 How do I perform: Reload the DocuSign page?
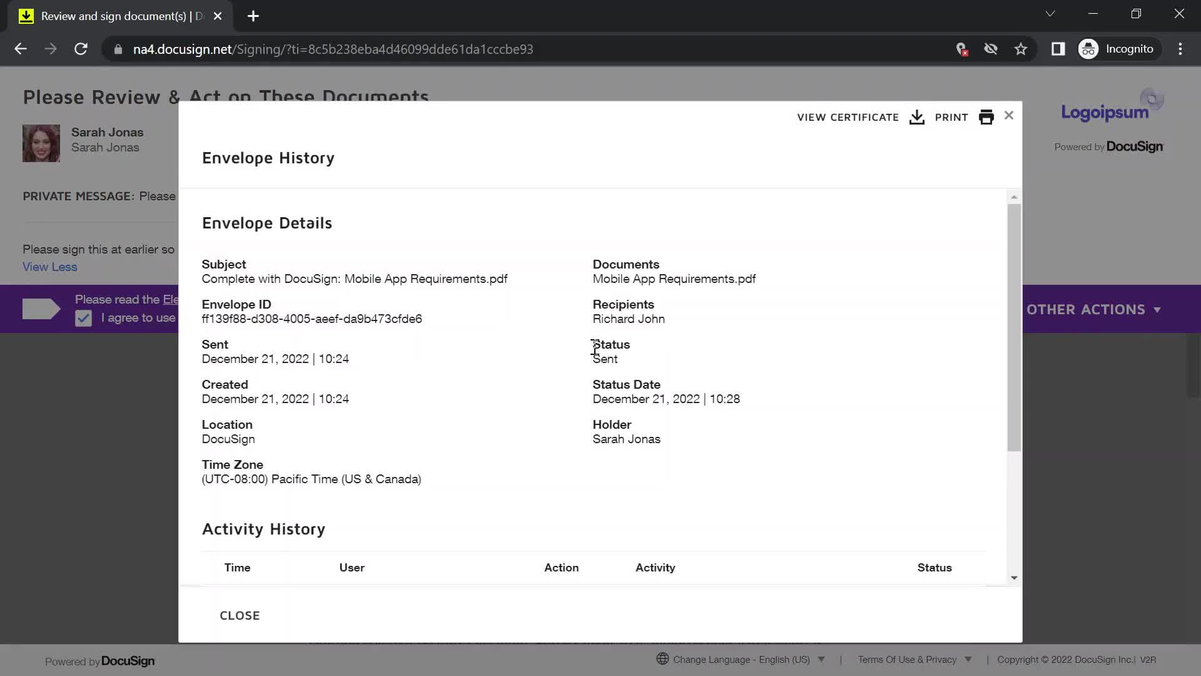(x=81, y=49)
